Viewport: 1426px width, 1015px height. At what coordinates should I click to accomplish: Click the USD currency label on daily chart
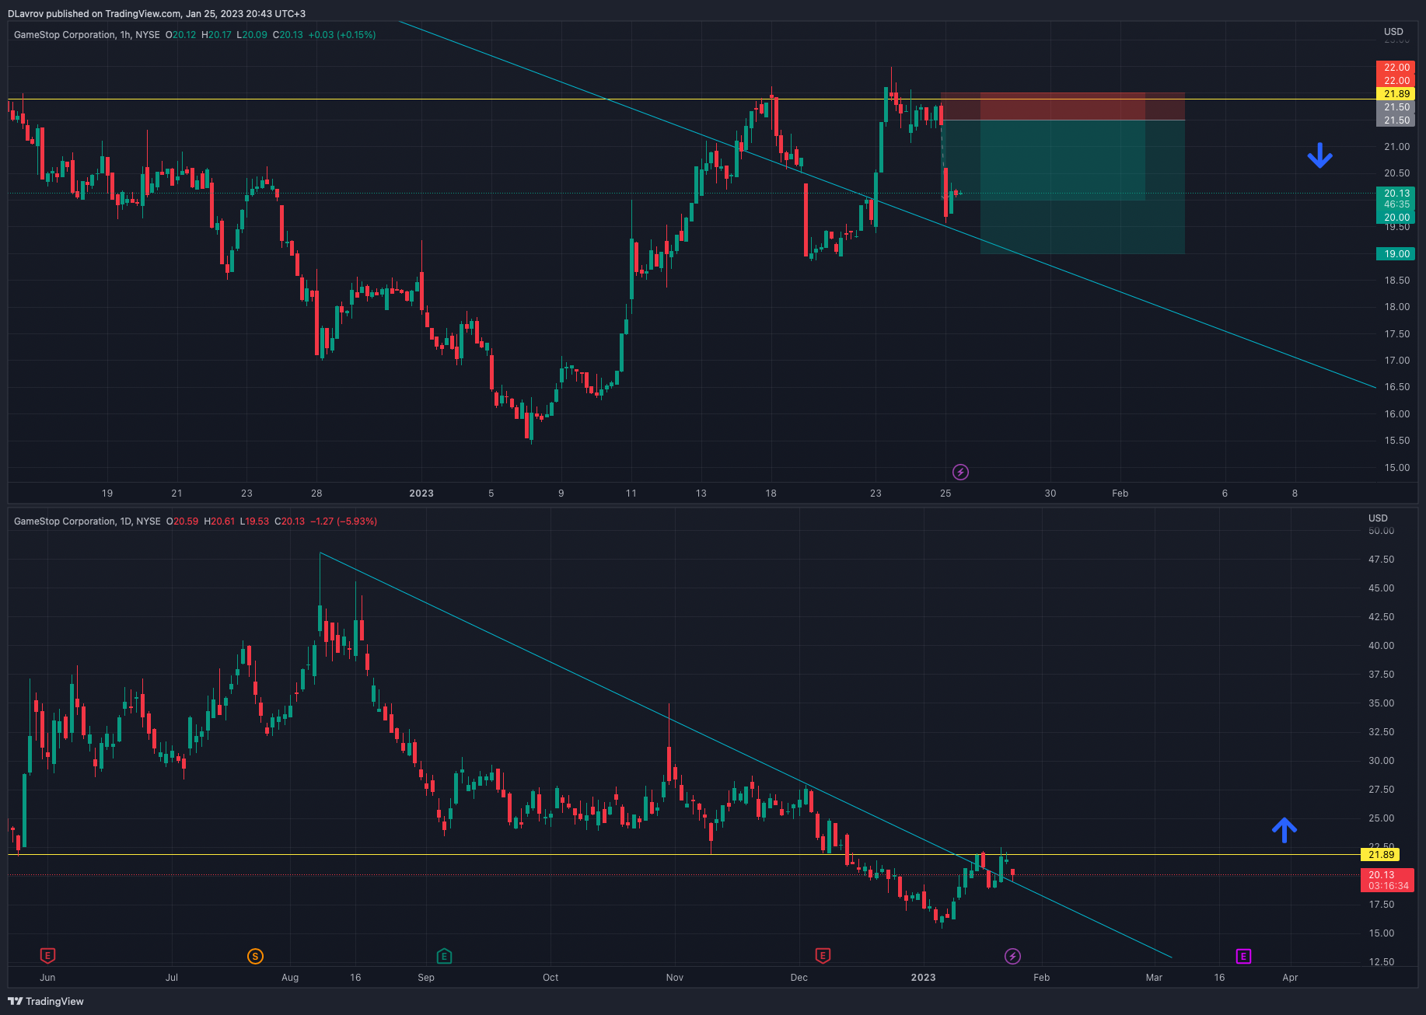point(1378,518)
